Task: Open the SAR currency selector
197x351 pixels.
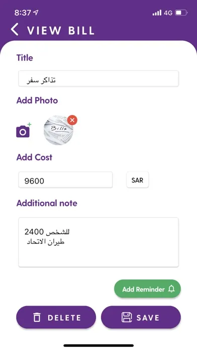Action: click(x=137, y=180)
